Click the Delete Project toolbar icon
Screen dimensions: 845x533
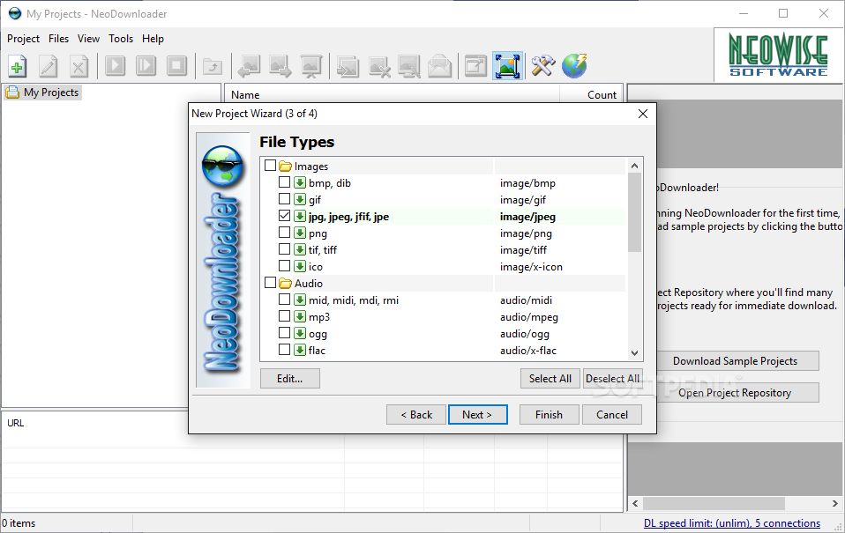pos(79,66)
